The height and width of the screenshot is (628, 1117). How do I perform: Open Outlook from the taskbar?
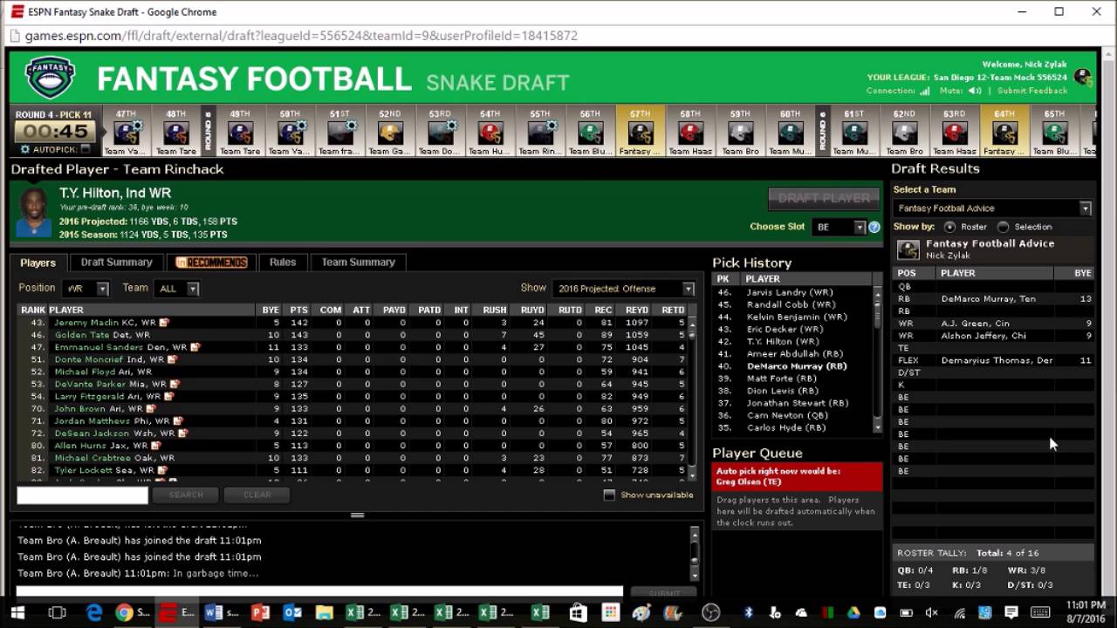click(292, 613)
